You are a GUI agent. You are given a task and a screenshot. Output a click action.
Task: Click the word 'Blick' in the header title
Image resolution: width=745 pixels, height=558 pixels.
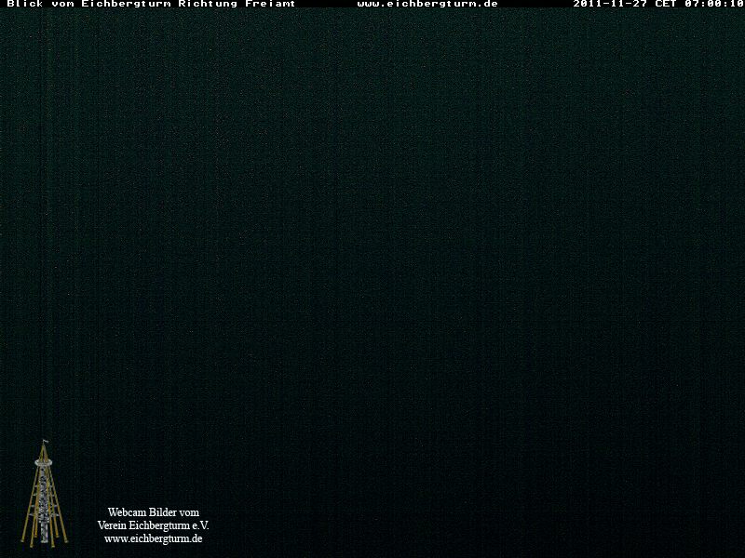point(24,5)
